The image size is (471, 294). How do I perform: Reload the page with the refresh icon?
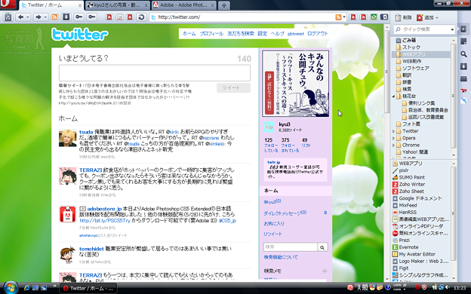[141, 17]
